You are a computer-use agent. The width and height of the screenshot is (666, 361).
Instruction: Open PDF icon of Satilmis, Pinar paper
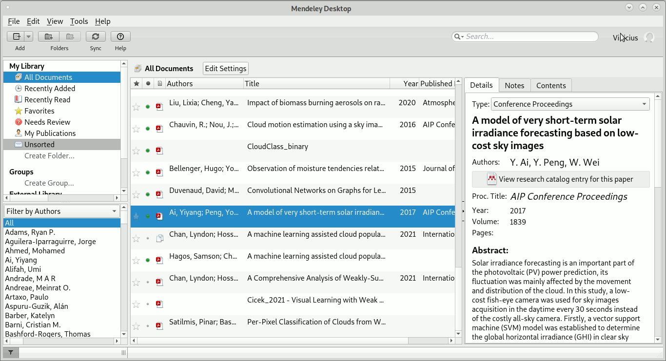coord(159,326)
